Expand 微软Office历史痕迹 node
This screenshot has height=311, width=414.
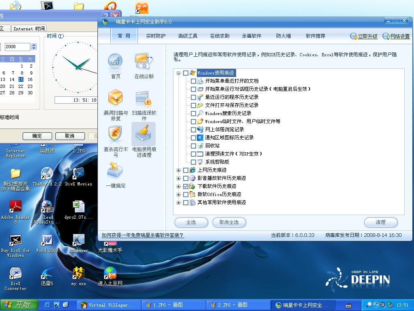[178, 195]
